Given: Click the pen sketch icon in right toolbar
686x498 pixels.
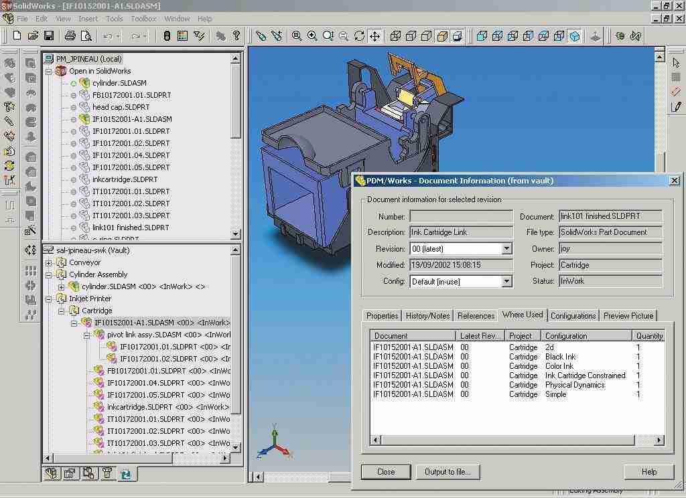Looking at the screenshot, I should pyautogui.click(x=676, y=106).
